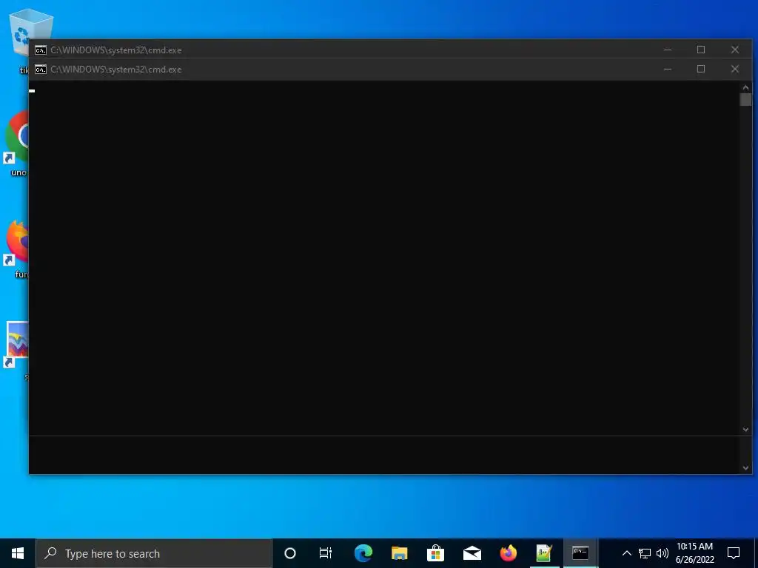The image size is (758, 568).
Task: Close the back cmd.exe window
Action: click(735, 50)
